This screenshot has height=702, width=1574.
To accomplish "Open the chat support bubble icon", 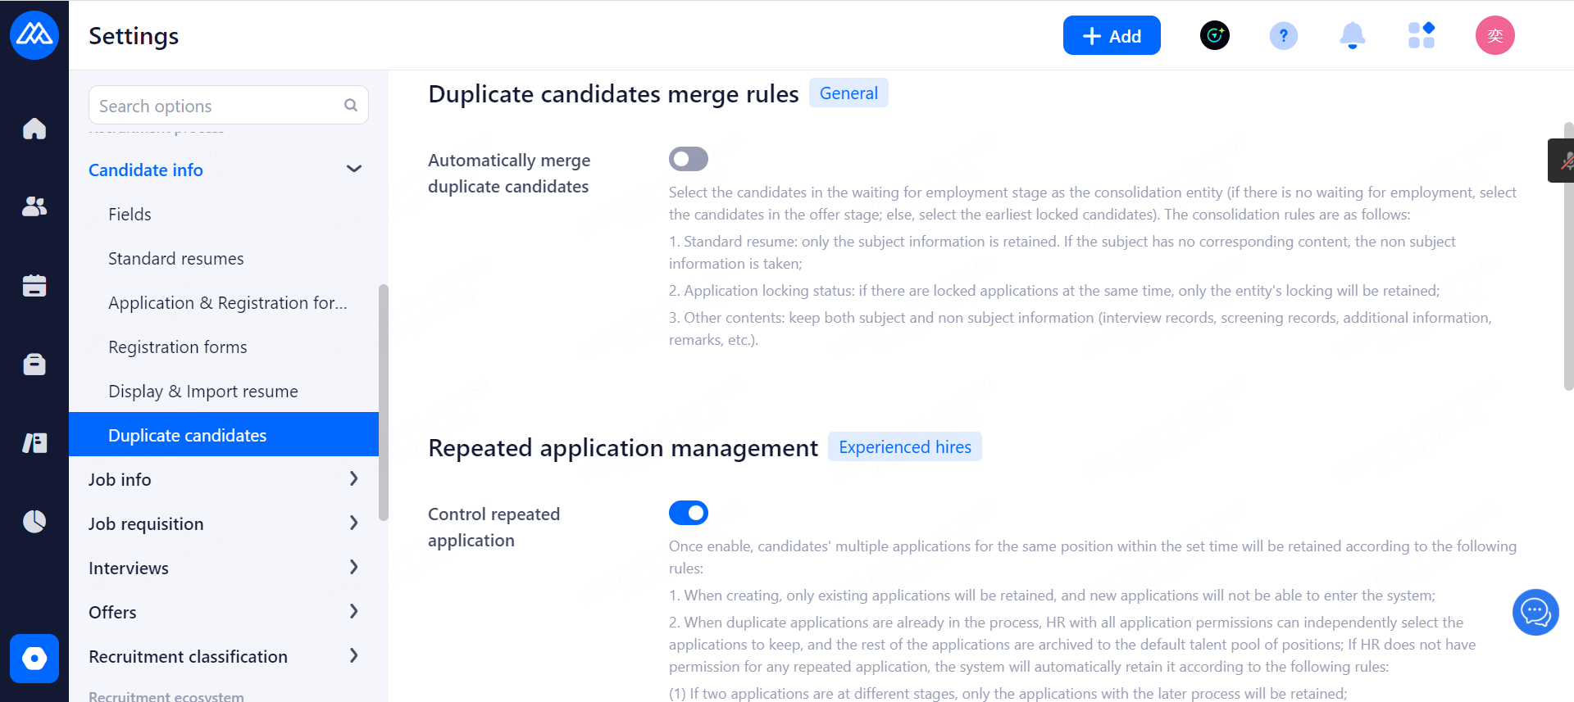I will click(1535, 612).
